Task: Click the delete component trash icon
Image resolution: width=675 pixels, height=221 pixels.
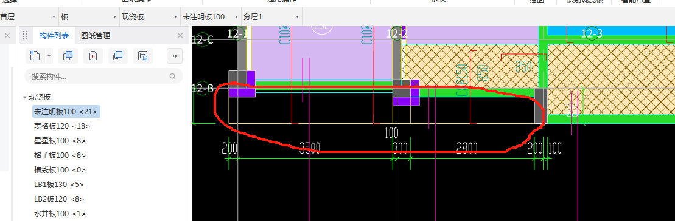Action: click(x=93, y=56)
